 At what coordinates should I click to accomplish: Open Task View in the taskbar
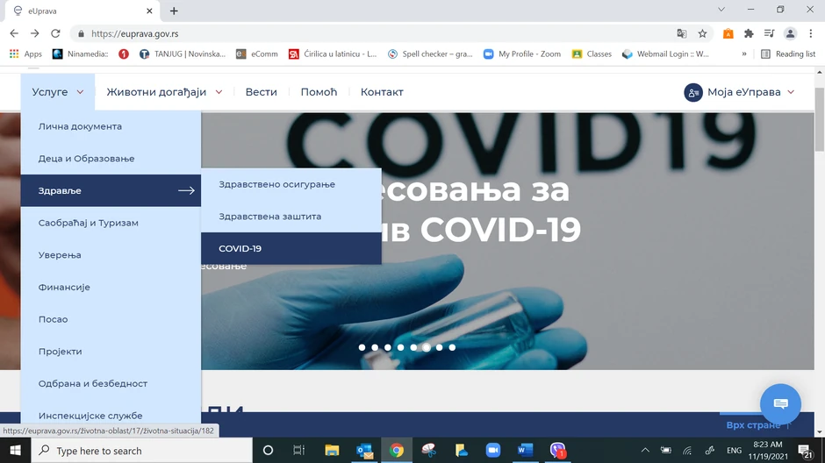pos(299,451)
